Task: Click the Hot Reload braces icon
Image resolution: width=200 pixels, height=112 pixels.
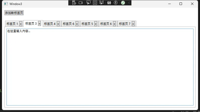Action: pos(109,3)
